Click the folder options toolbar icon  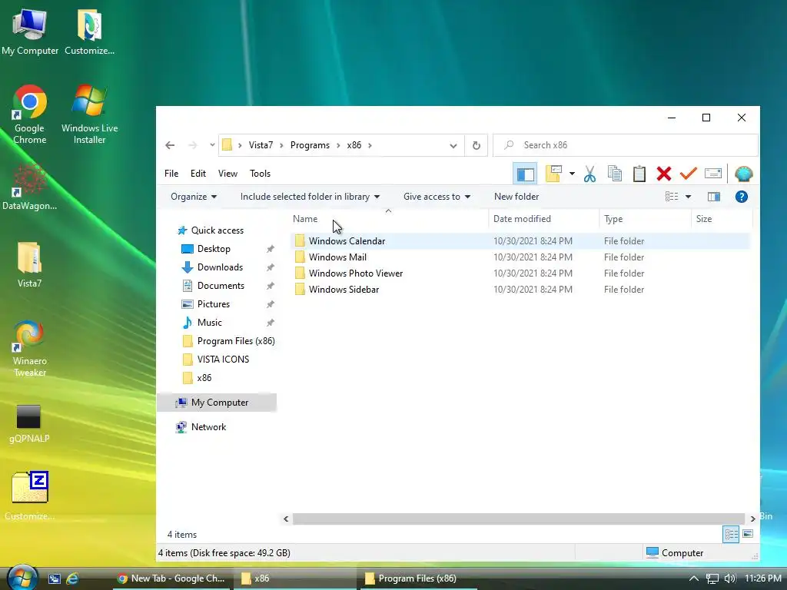click(553, 174)
